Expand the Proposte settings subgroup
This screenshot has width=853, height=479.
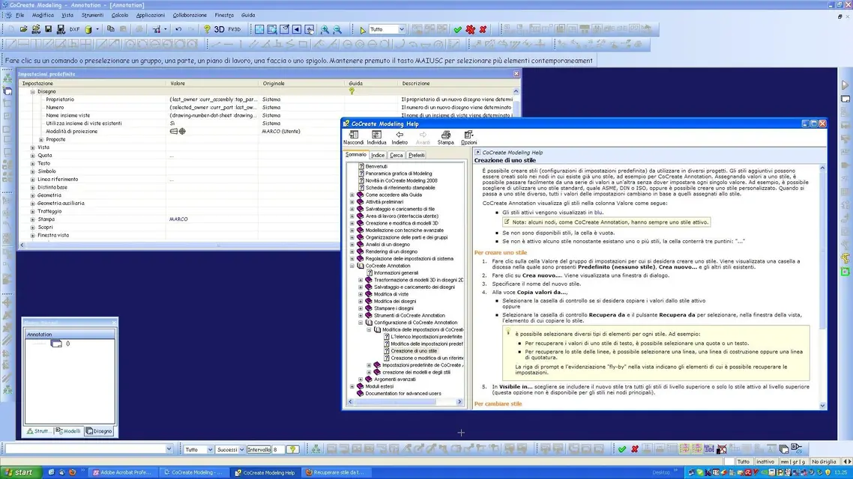coord(40,139)
